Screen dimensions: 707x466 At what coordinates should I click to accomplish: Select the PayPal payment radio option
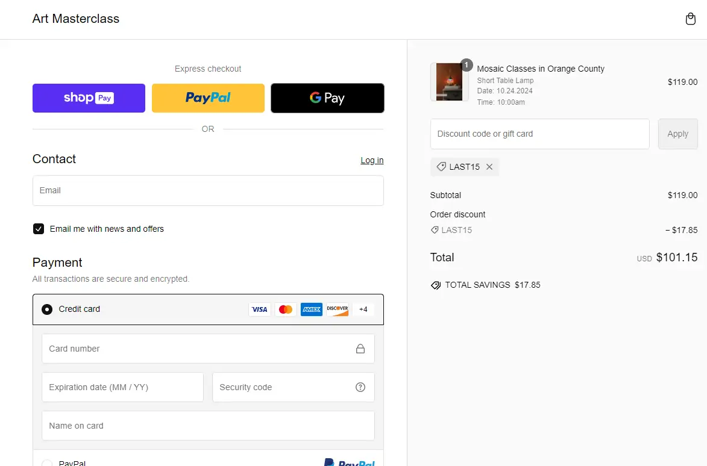click(x=47, y=463)
